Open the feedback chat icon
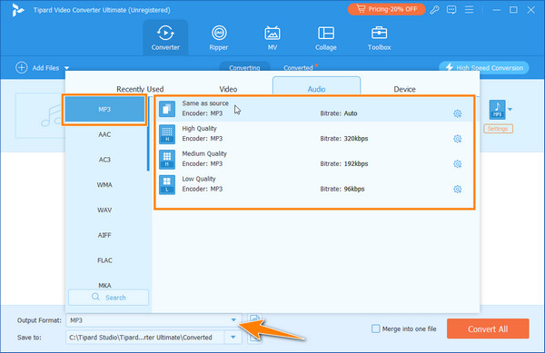Viewport: 545px width, 353px height. [451, 10]
